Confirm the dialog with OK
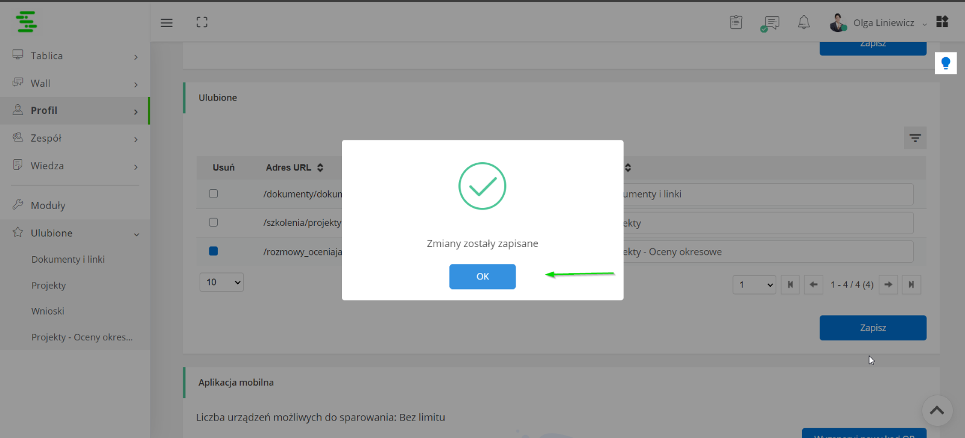Image resolution: width=965 pixels, height=438 pixels. pyautogui.click(x=482, y=277)
